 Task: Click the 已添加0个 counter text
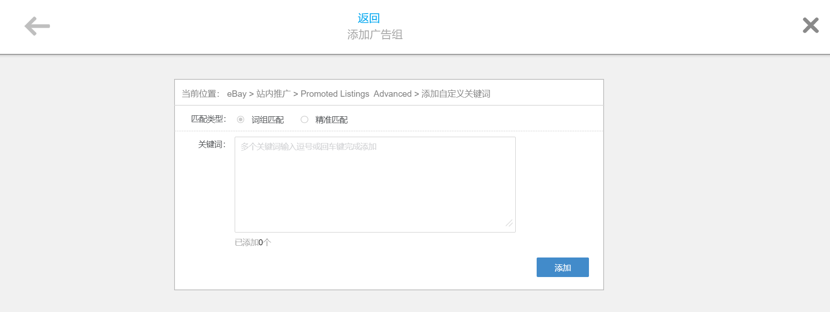(253, 243)
